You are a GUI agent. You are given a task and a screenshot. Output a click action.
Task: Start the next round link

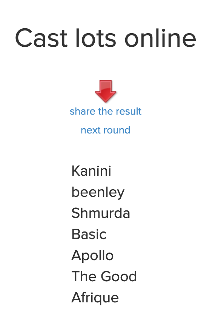coord(106,130)
